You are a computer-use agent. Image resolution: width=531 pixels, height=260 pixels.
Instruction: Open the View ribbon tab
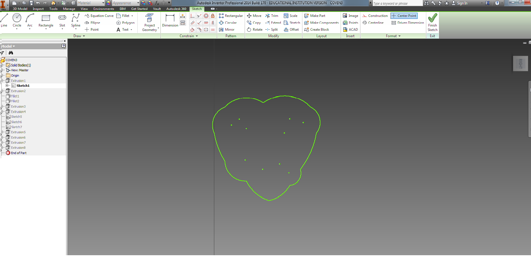coord(84,9)
